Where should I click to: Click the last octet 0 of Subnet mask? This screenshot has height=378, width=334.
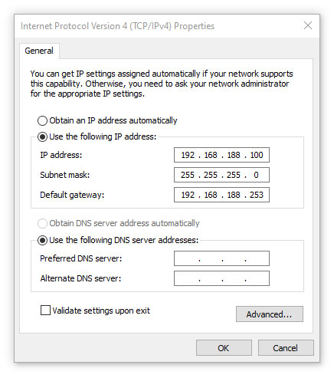point(256,175)
